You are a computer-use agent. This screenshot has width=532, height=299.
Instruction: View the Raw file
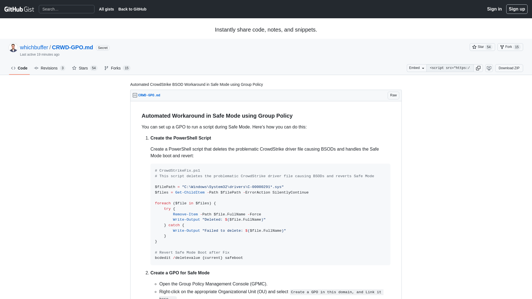click(393, 95)
